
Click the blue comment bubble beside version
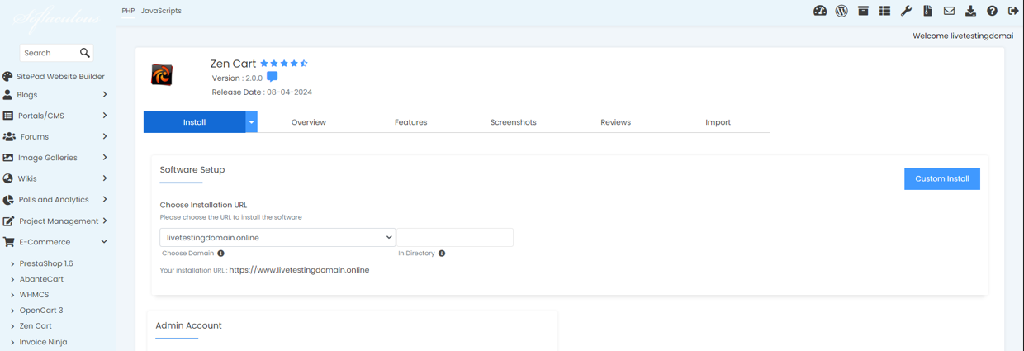272,77
